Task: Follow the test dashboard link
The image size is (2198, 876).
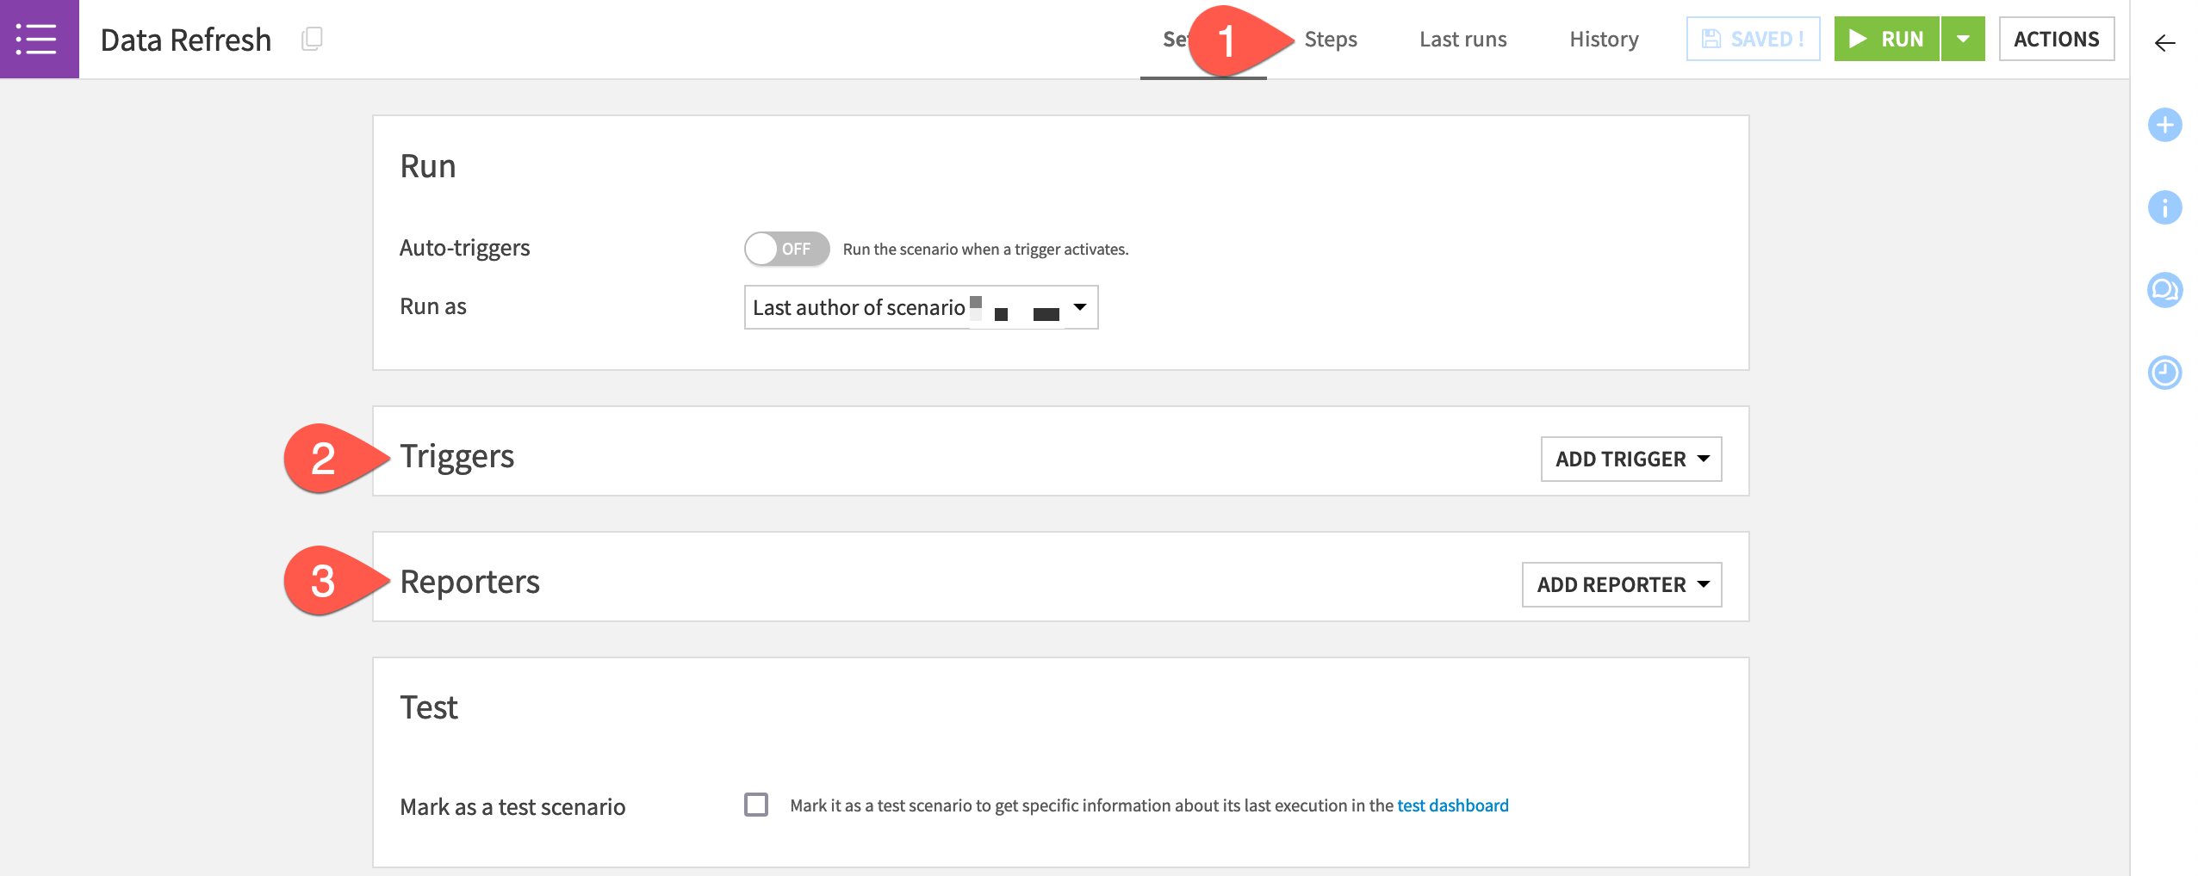Action: pyautogui.click(x=1452, y=805)
